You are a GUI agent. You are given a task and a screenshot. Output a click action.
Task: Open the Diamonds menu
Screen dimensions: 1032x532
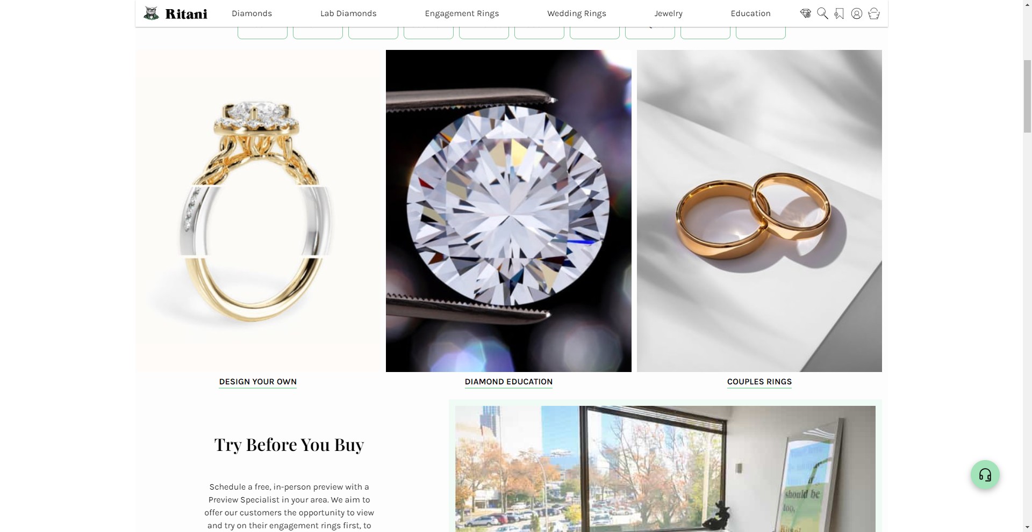[252, 13]
